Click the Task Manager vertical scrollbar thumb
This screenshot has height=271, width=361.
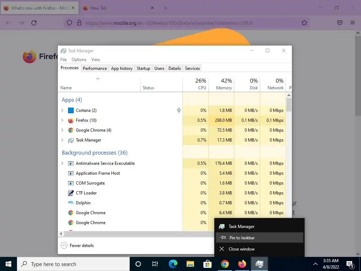(289, 105)
